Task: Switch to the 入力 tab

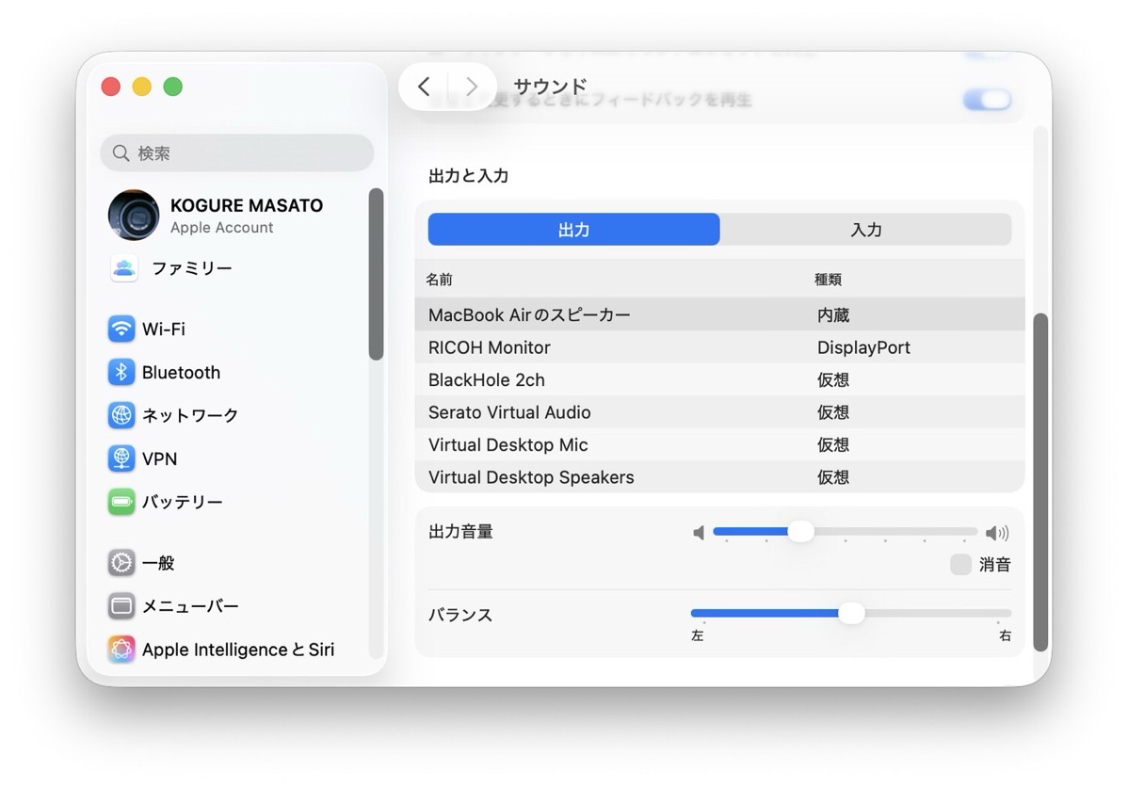Action: coord(866,230)
